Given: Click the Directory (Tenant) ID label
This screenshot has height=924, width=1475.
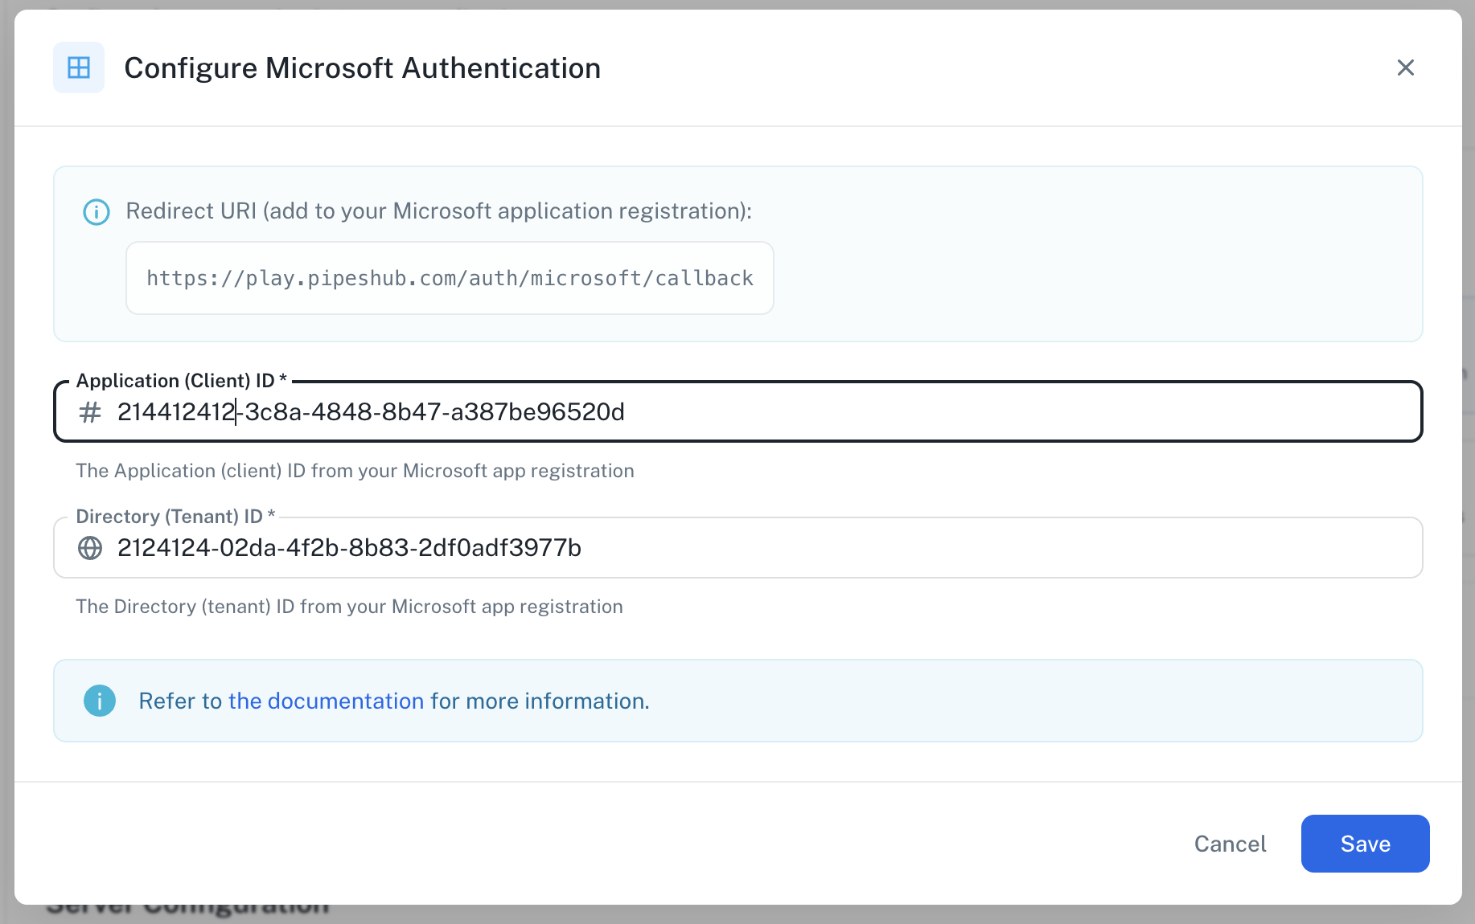Looking at the screenshot, I should 175,516.
